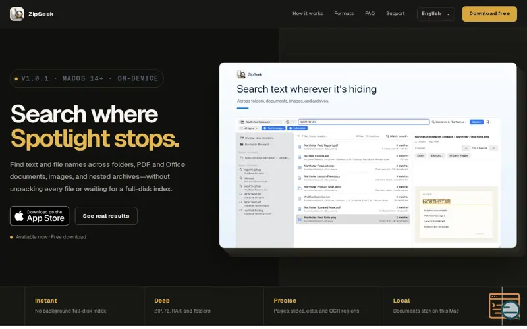This screenshot has height=329, width=527.
Task: Click the NORTHSTAR search field in preview
Action: point(364,122)
